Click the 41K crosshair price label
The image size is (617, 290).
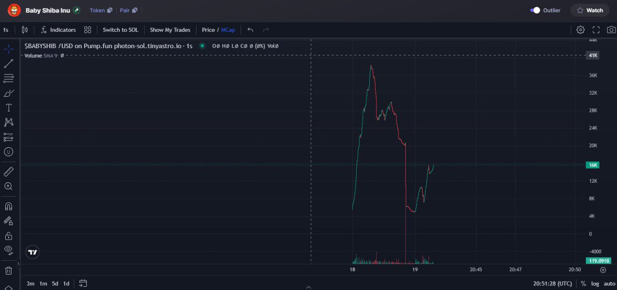(593, 55)
